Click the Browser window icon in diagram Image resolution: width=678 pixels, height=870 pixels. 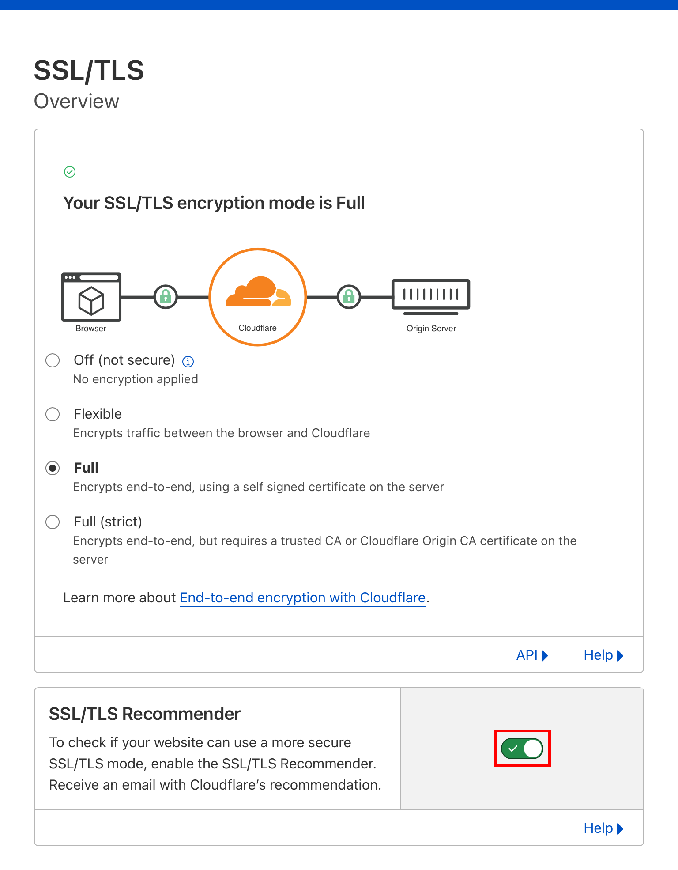coord(91,297)
